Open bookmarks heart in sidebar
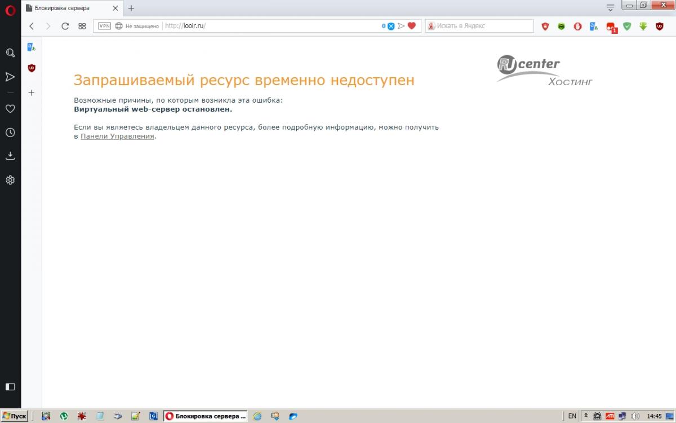Viewport: 676px width, 423px height. pos(10,109)
